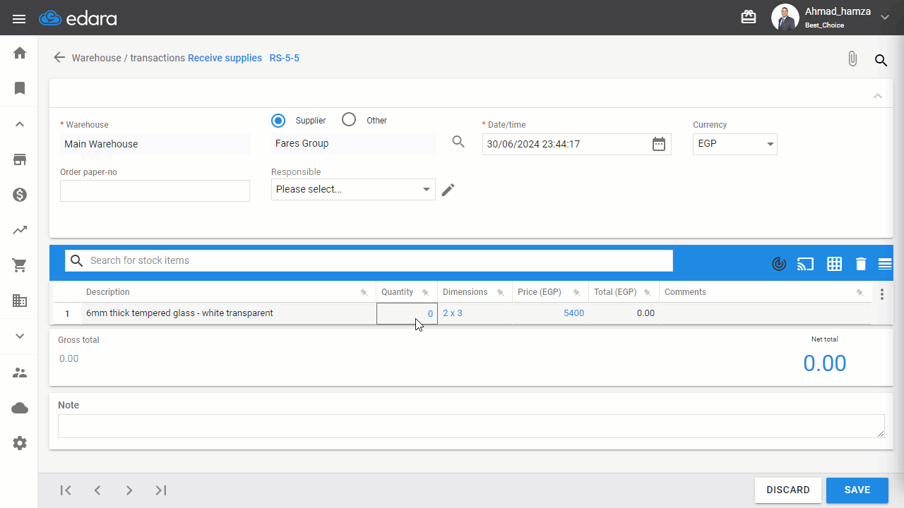Open the building sidebar icon
The width and height of the screenshot is (904, 508).
pyautogui.click(x=20, y=301)
